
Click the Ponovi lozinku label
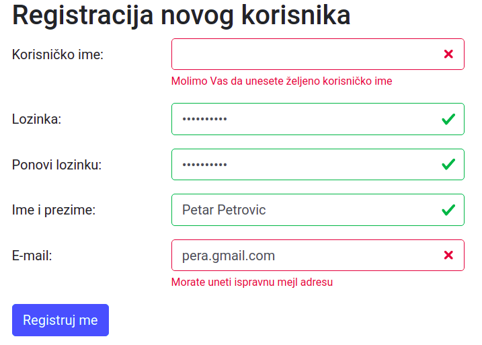coord(56,165)
